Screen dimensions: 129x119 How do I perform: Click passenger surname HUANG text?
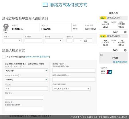[x=46, y=29]
